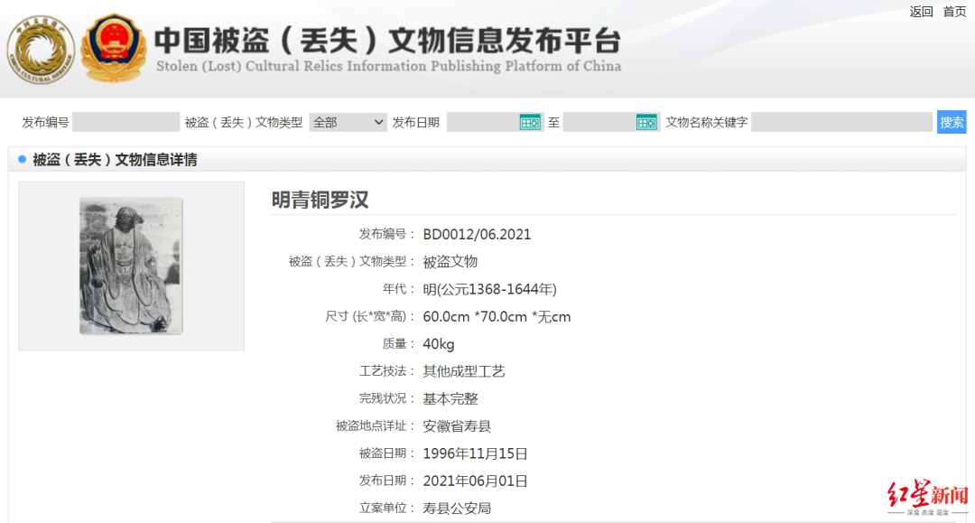Select the publication number BD0012/06.2021 text

point(477,235)
